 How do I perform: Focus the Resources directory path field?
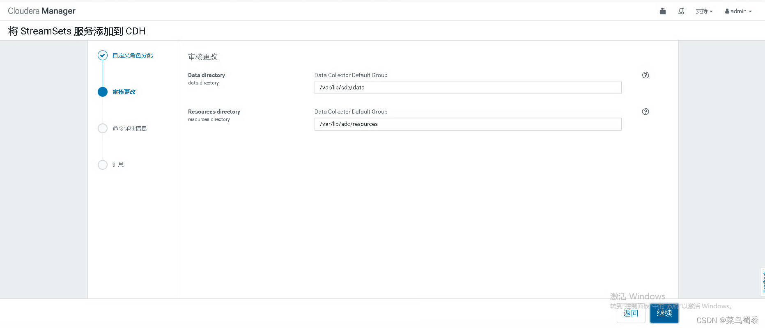[x=468, y=124]
